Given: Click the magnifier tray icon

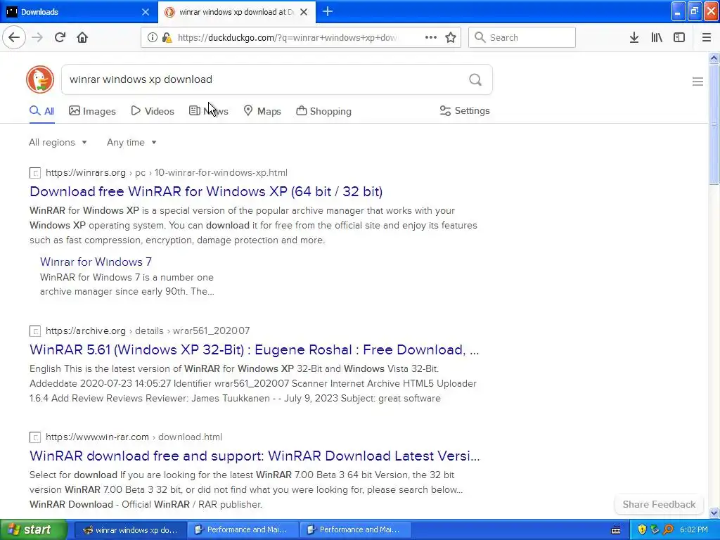Looking at the screenshot, I should 669,529.
